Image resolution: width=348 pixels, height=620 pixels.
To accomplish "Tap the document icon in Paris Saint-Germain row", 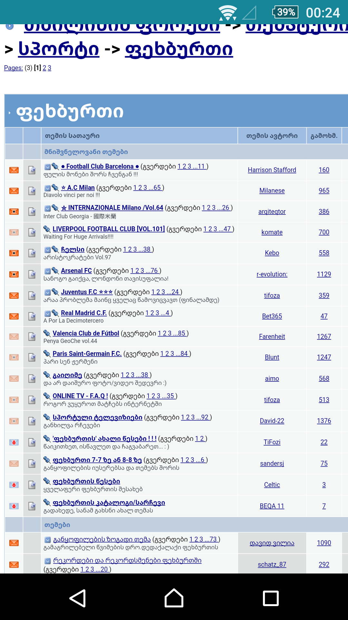I will pos(32,357).
